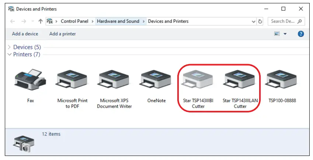Open the address bar history dropdown
The height and width of the screenshot is (160, 313).
coord(254,21)
